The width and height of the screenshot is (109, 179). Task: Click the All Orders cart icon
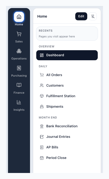[x=42, y=75]
